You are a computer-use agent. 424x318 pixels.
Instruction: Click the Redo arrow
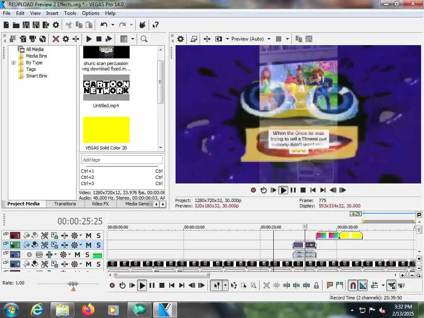(123, 25)
